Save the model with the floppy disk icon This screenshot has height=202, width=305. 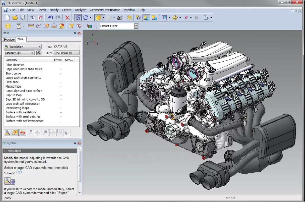(23, 18)
